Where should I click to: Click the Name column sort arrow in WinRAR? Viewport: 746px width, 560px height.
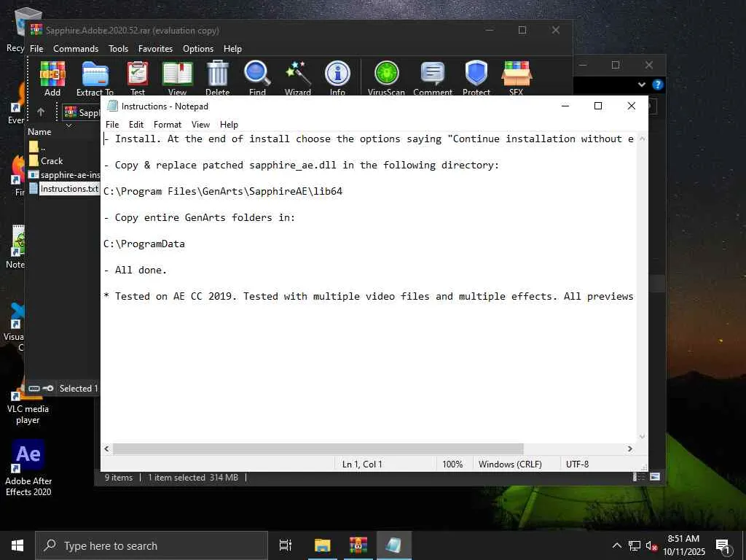tap(68, 125)
